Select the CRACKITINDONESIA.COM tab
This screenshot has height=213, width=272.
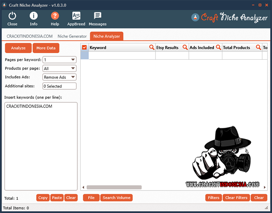[29, 36]
